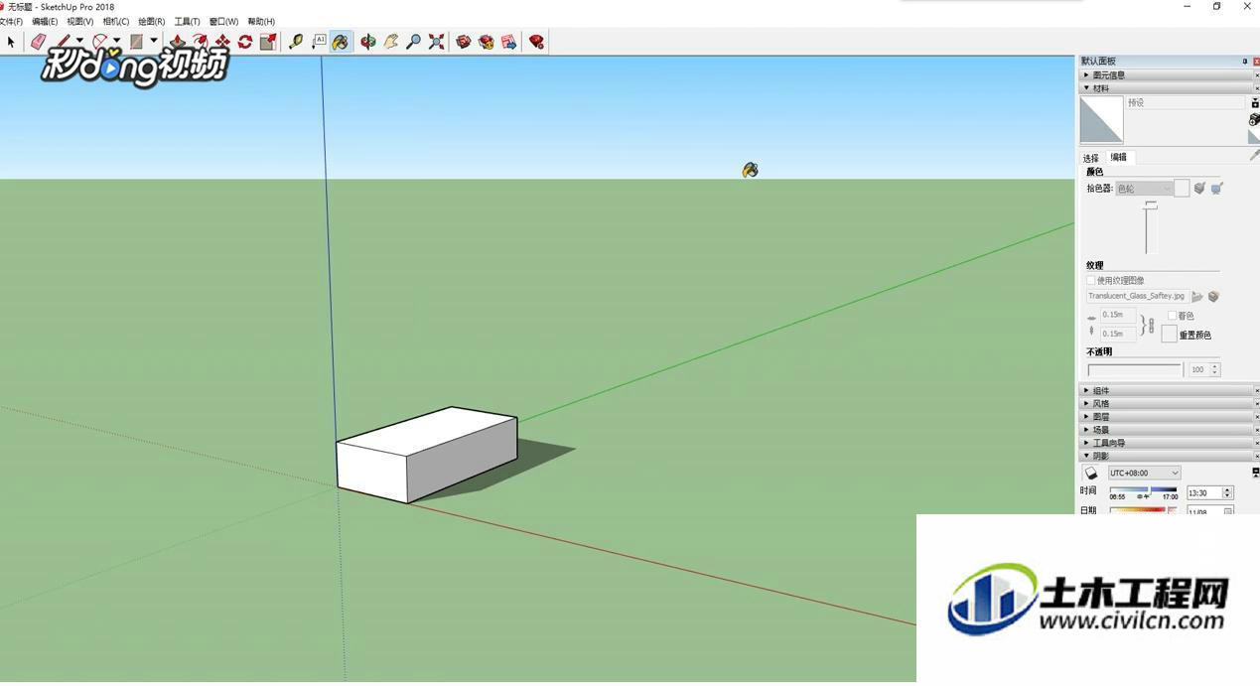Enable the 使用纹理图像 checkbox
The image size is (1260, 686).
point(1091,280)
